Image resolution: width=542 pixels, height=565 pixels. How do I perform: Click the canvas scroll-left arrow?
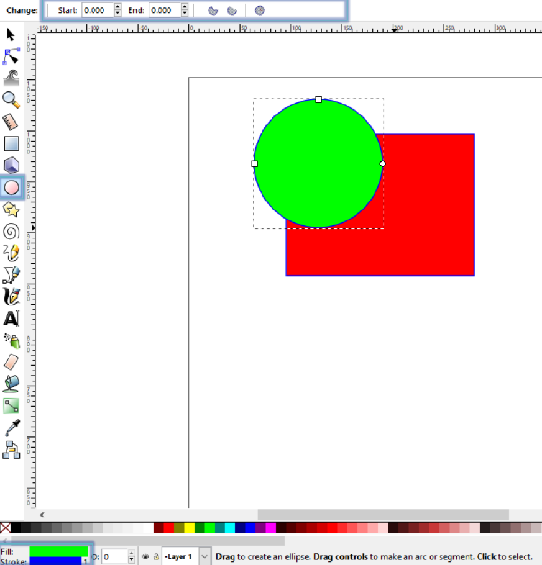click(x=42, y=515)
